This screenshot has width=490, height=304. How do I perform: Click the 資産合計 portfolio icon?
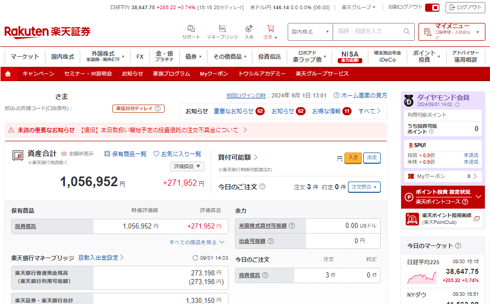coord(18,156)
